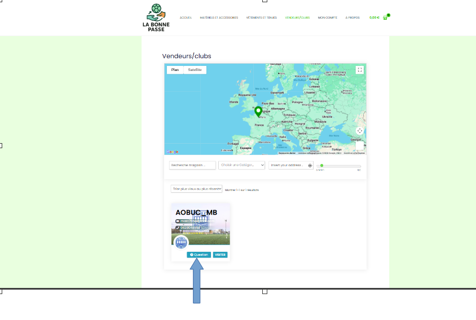Click the distance radius slider handle

pos(321,166)
